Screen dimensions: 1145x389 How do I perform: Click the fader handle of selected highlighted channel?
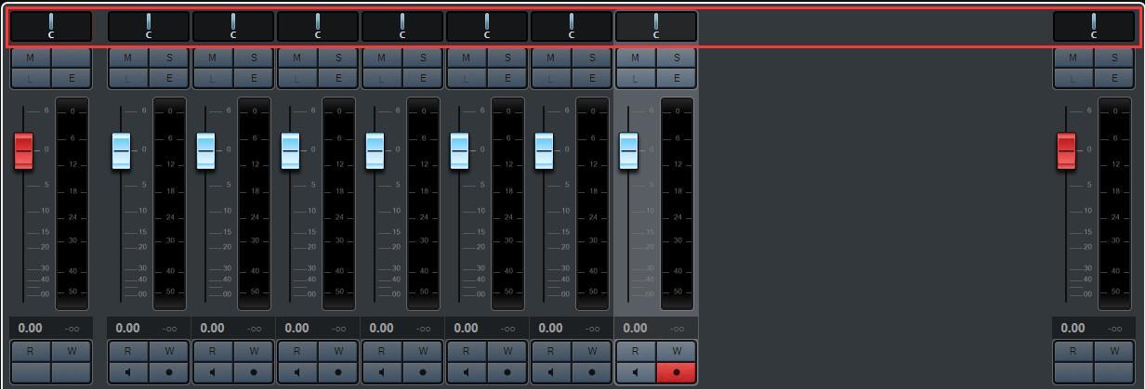628,151
